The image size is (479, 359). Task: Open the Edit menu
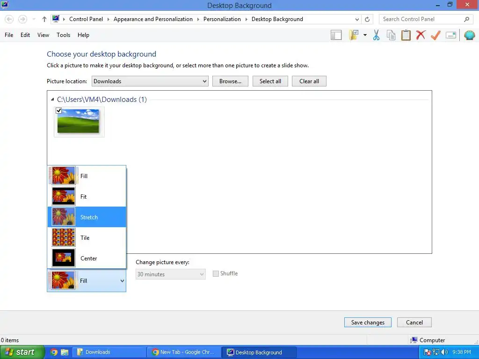coord(25,35)
